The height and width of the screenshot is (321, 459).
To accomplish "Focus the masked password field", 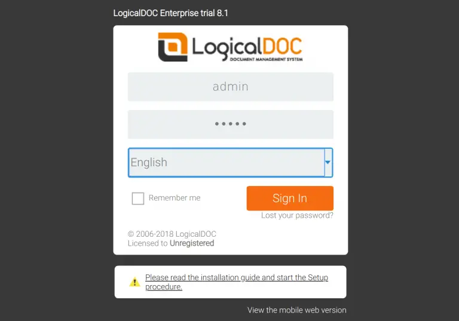I will pos(231,124).
